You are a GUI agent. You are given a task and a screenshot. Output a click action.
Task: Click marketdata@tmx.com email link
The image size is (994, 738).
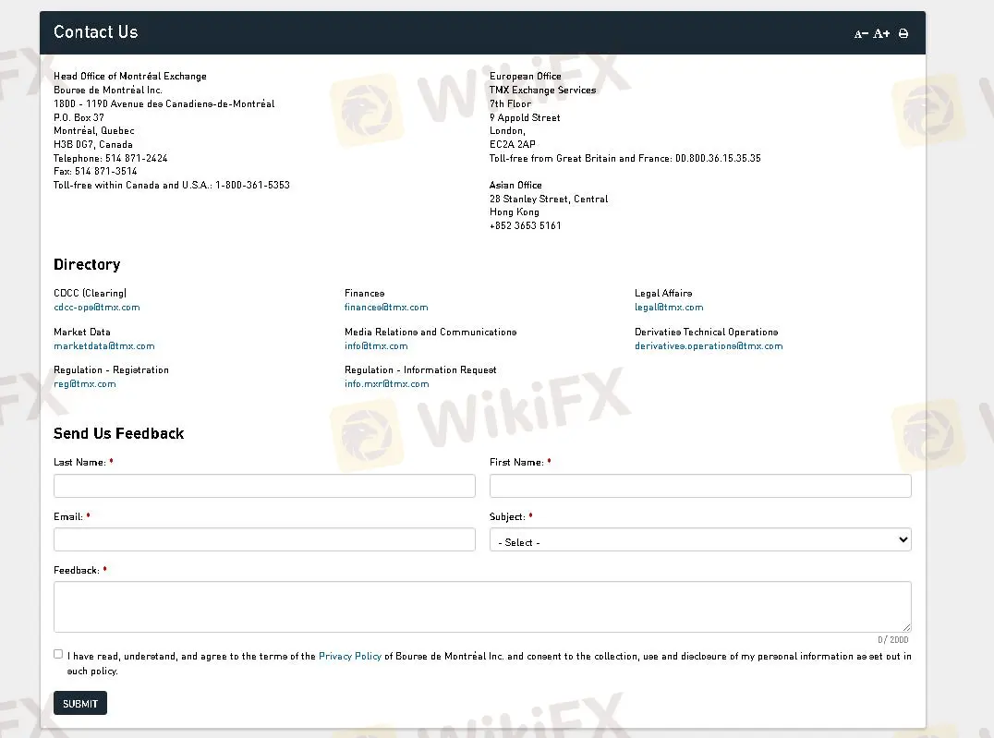104,346
